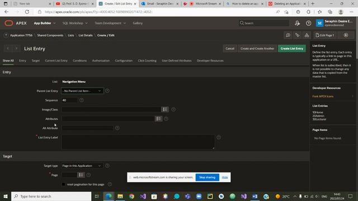Viewport: 358px width, 201px height.
Task: Open the developer comments icon
Action: tap(288, 35)
